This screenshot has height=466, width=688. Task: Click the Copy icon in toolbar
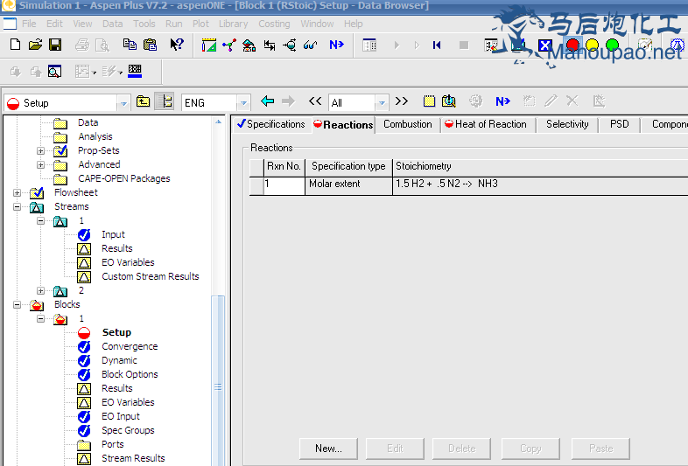click(130, 45)
